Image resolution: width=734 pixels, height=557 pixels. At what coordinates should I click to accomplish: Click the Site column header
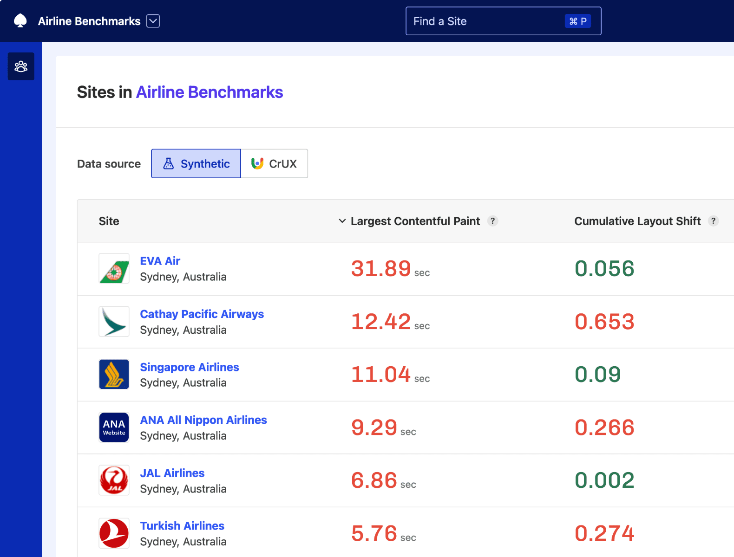pos(109,221)
